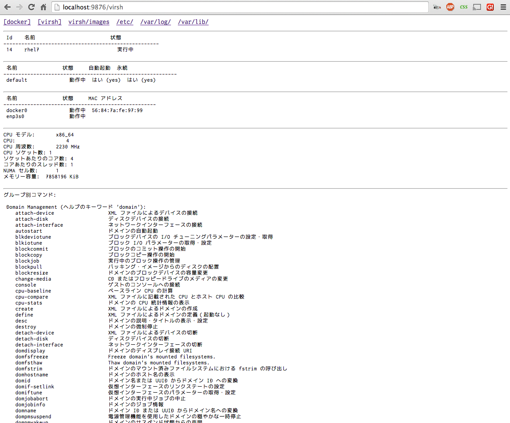Open the Chrome hamburger menu

click(503, 7)
